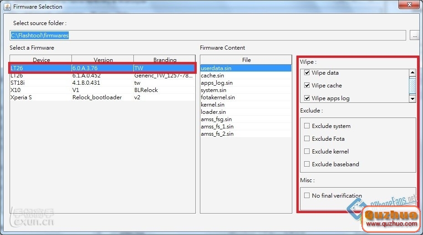This screenshot has height=235, width=423.
Task: Select the ST18i firmware row
Action: (x=102, y=82)
